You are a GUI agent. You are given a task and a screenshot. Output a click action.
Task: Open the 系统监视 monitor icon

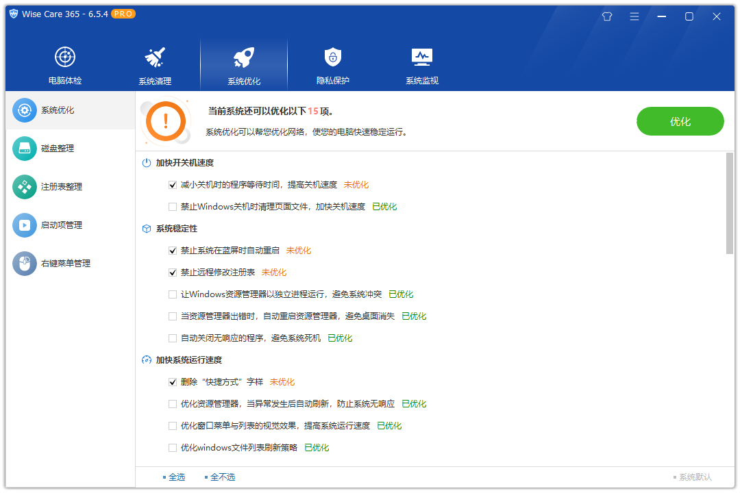[x=422, y=57]
